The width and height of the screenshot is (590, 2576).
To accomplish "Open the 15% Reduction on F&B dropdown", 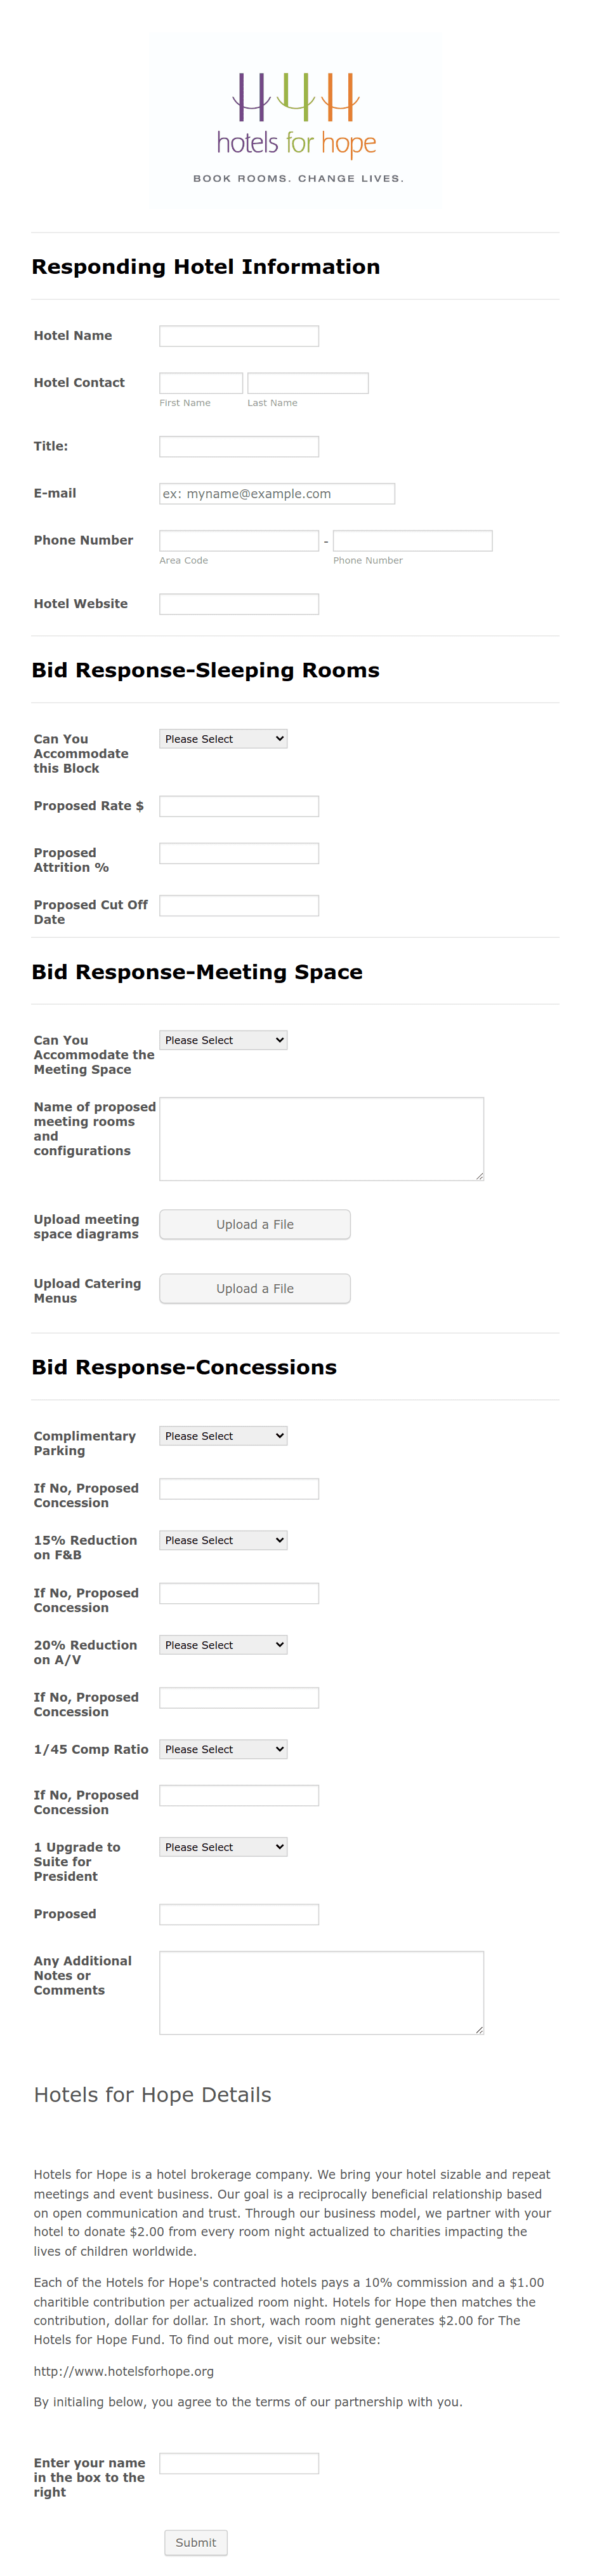I will coord(223,1540).
